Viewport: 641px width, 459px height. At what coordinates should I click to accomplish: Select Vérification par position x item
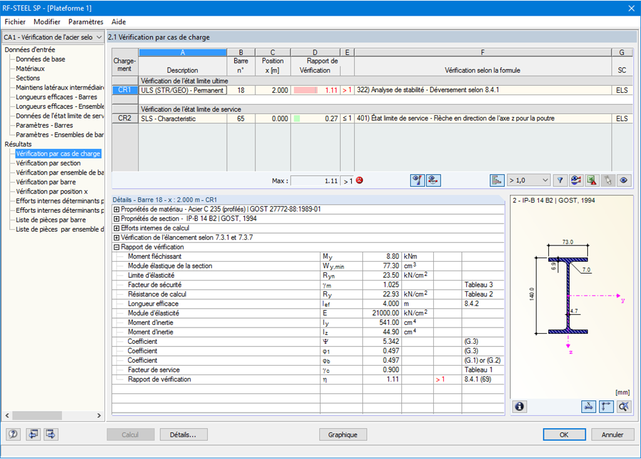51,192
